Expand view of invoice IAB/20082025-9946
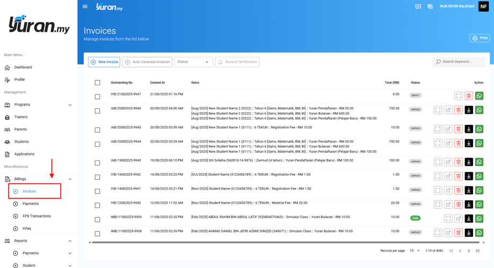 [438, 110]
